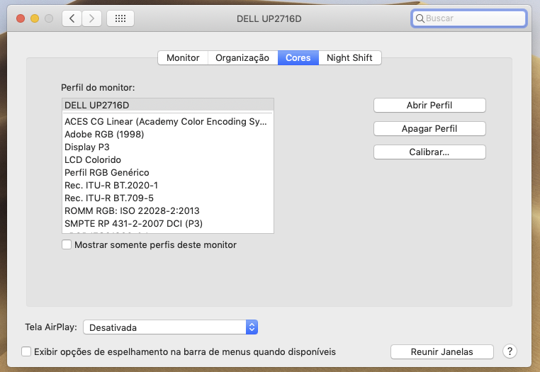Switch to the Organização tab
540x372 pixels.
tap(242, 57)
